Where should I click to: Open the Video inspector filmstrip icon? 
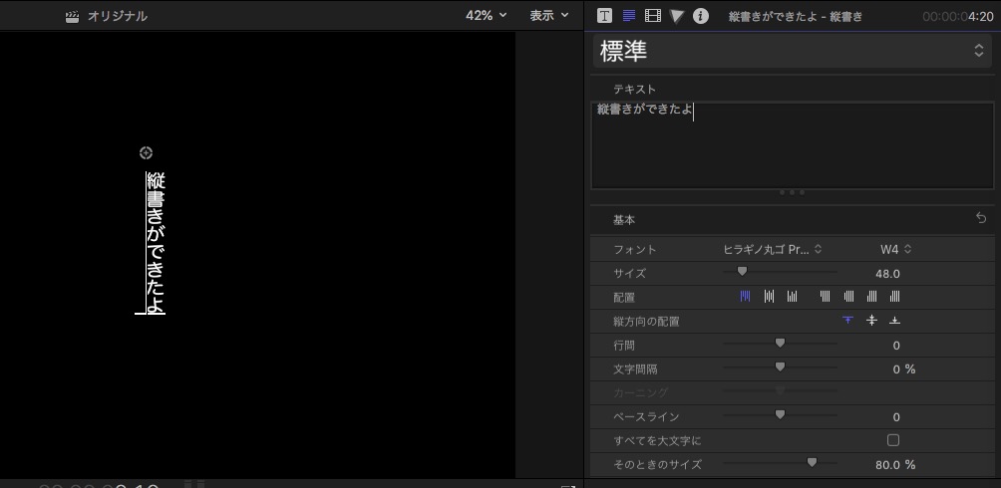653,16
